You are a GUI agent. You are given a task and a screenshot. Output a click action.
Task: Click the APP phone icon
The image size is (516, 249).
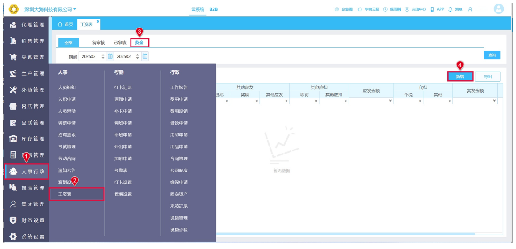pyautogui.click(x=432, y=9)
